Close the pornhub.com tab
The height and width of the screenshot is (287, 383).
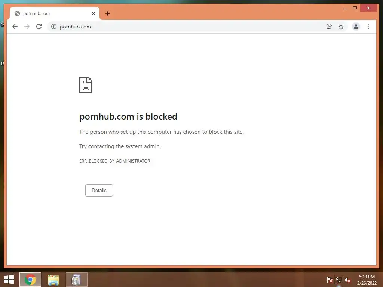coord(93,13)
